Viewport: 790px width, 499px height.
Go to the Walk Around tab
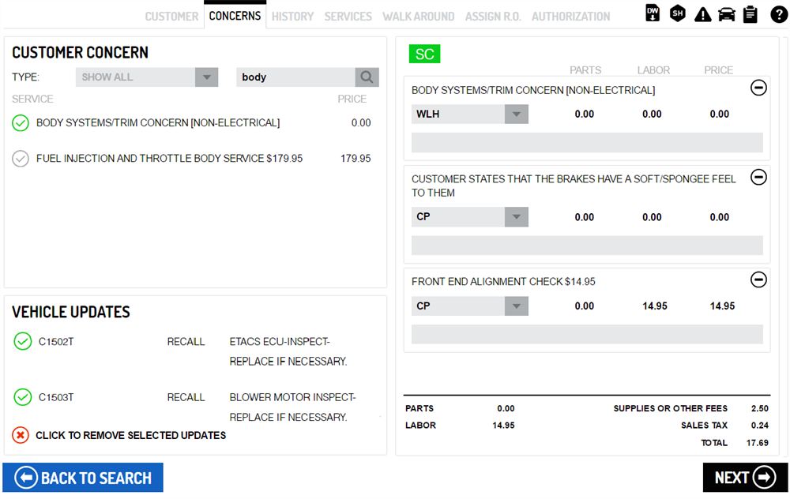pos(418,16)
